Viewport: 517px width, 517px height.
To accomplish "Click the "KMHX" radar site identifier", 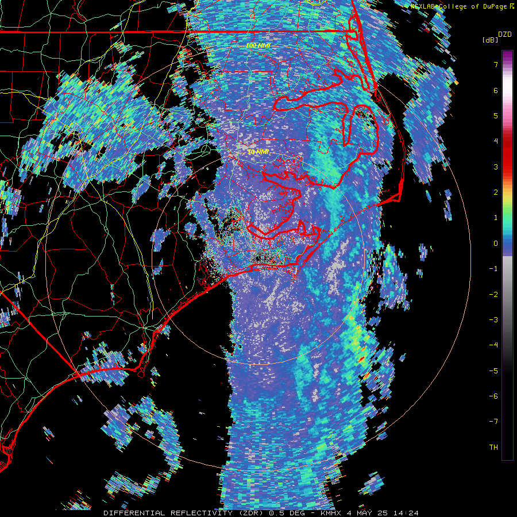I will [331, 513].
